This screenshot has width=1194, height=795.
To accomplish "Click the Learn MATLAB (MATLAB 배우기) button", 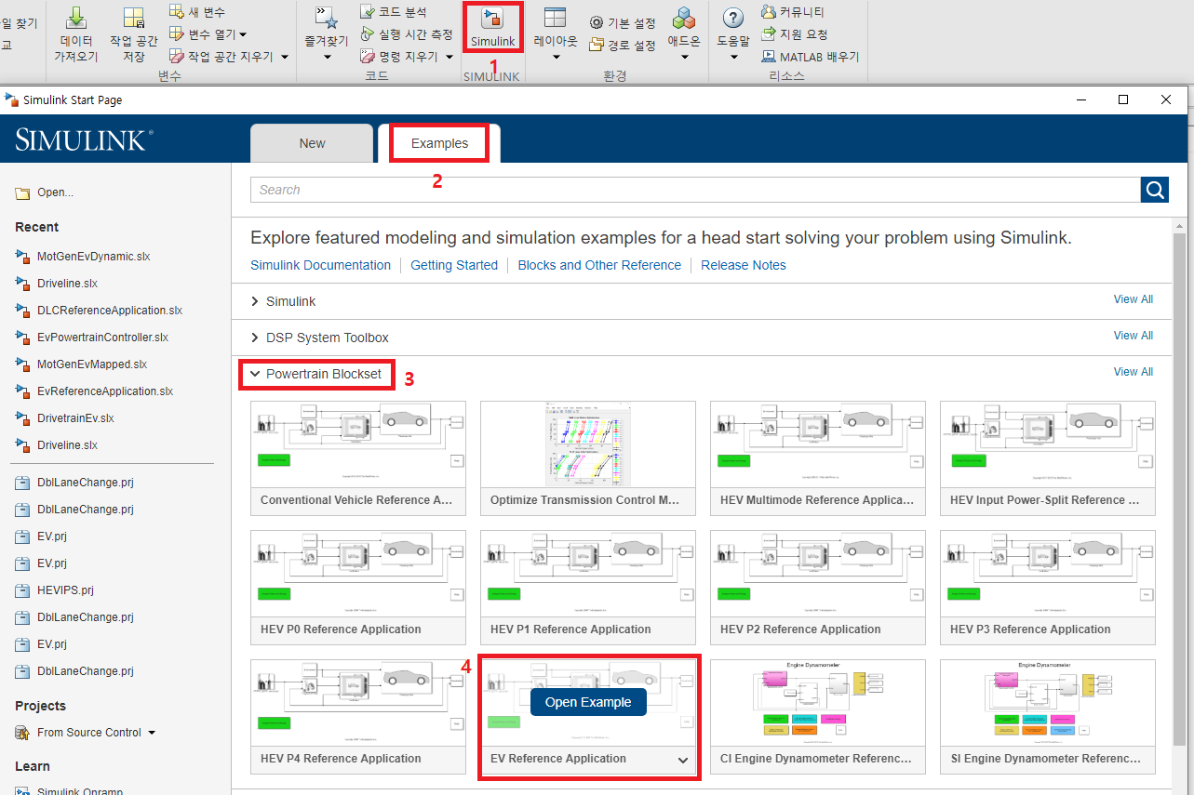I will point(811,57).
